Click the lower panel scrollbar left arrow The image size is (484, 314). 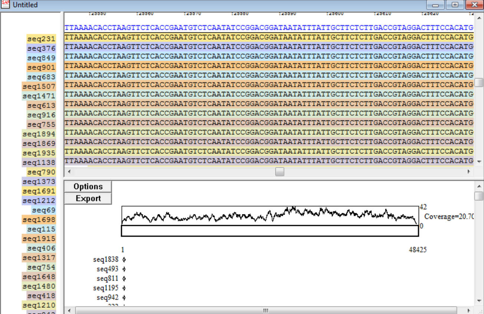pyautogui.click(x=69, y=310)
